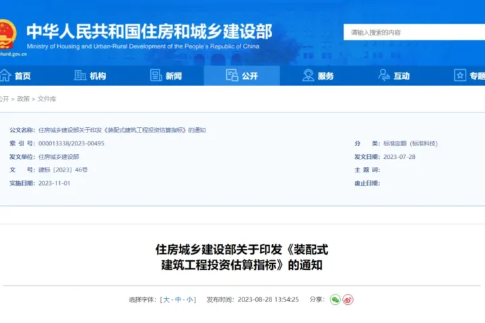Click issuing unit value 住房城乡建设部
The height and width of the screenshot is (323, 485).
pos(59,157)
